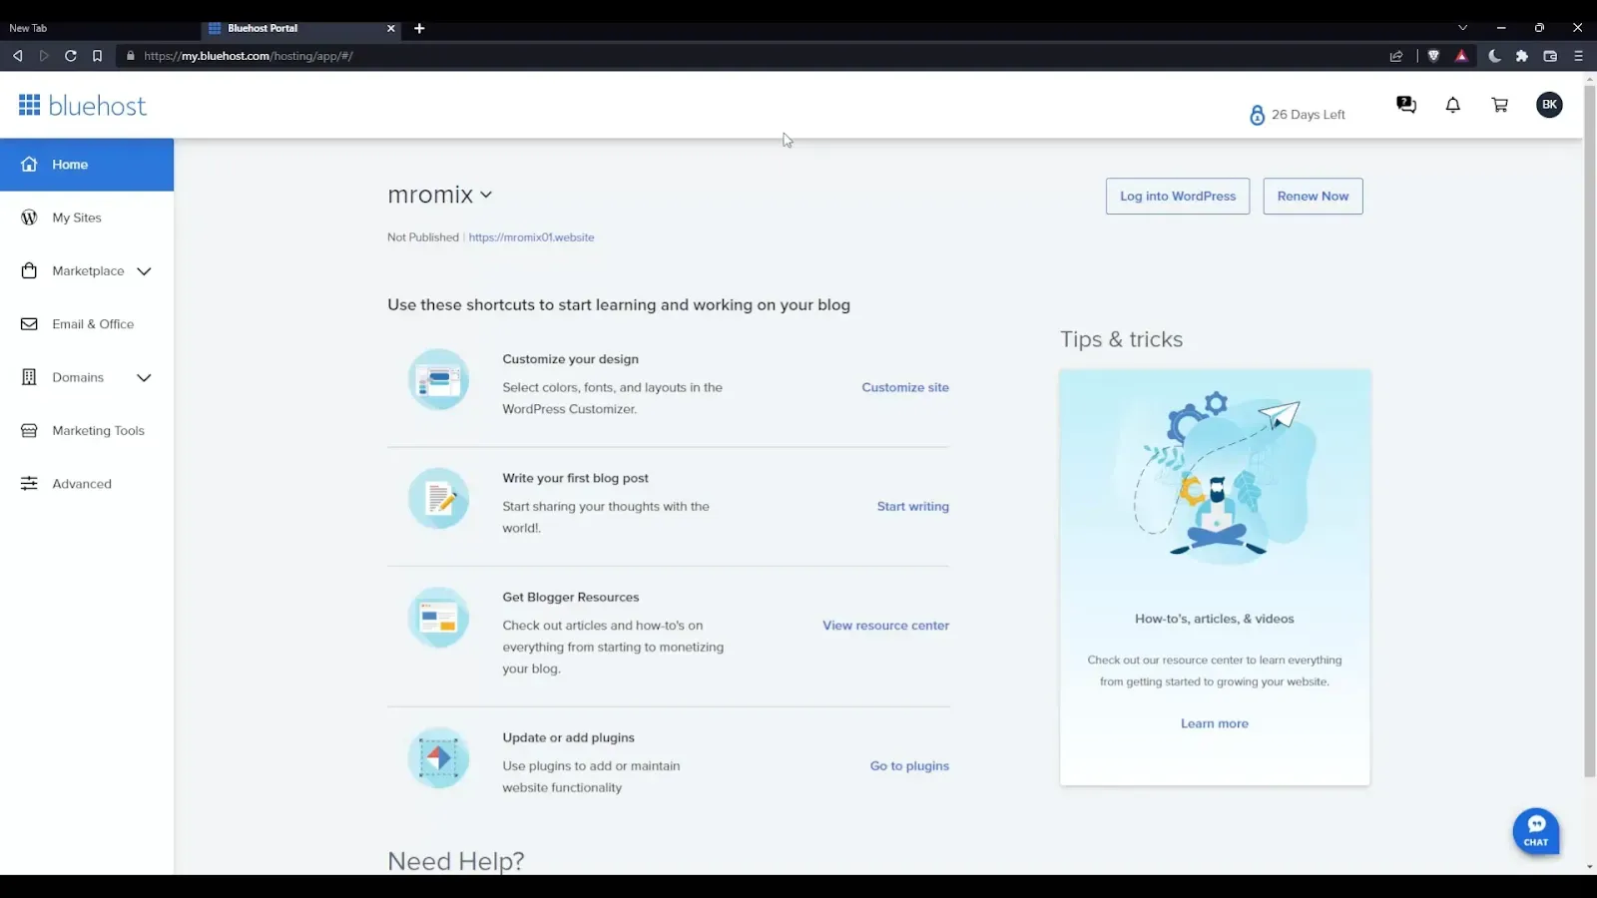The width and height of the screenshot is (1597, 898).
Task: Bookmark this page in the browser toolbar
Action: click(97, 56)
